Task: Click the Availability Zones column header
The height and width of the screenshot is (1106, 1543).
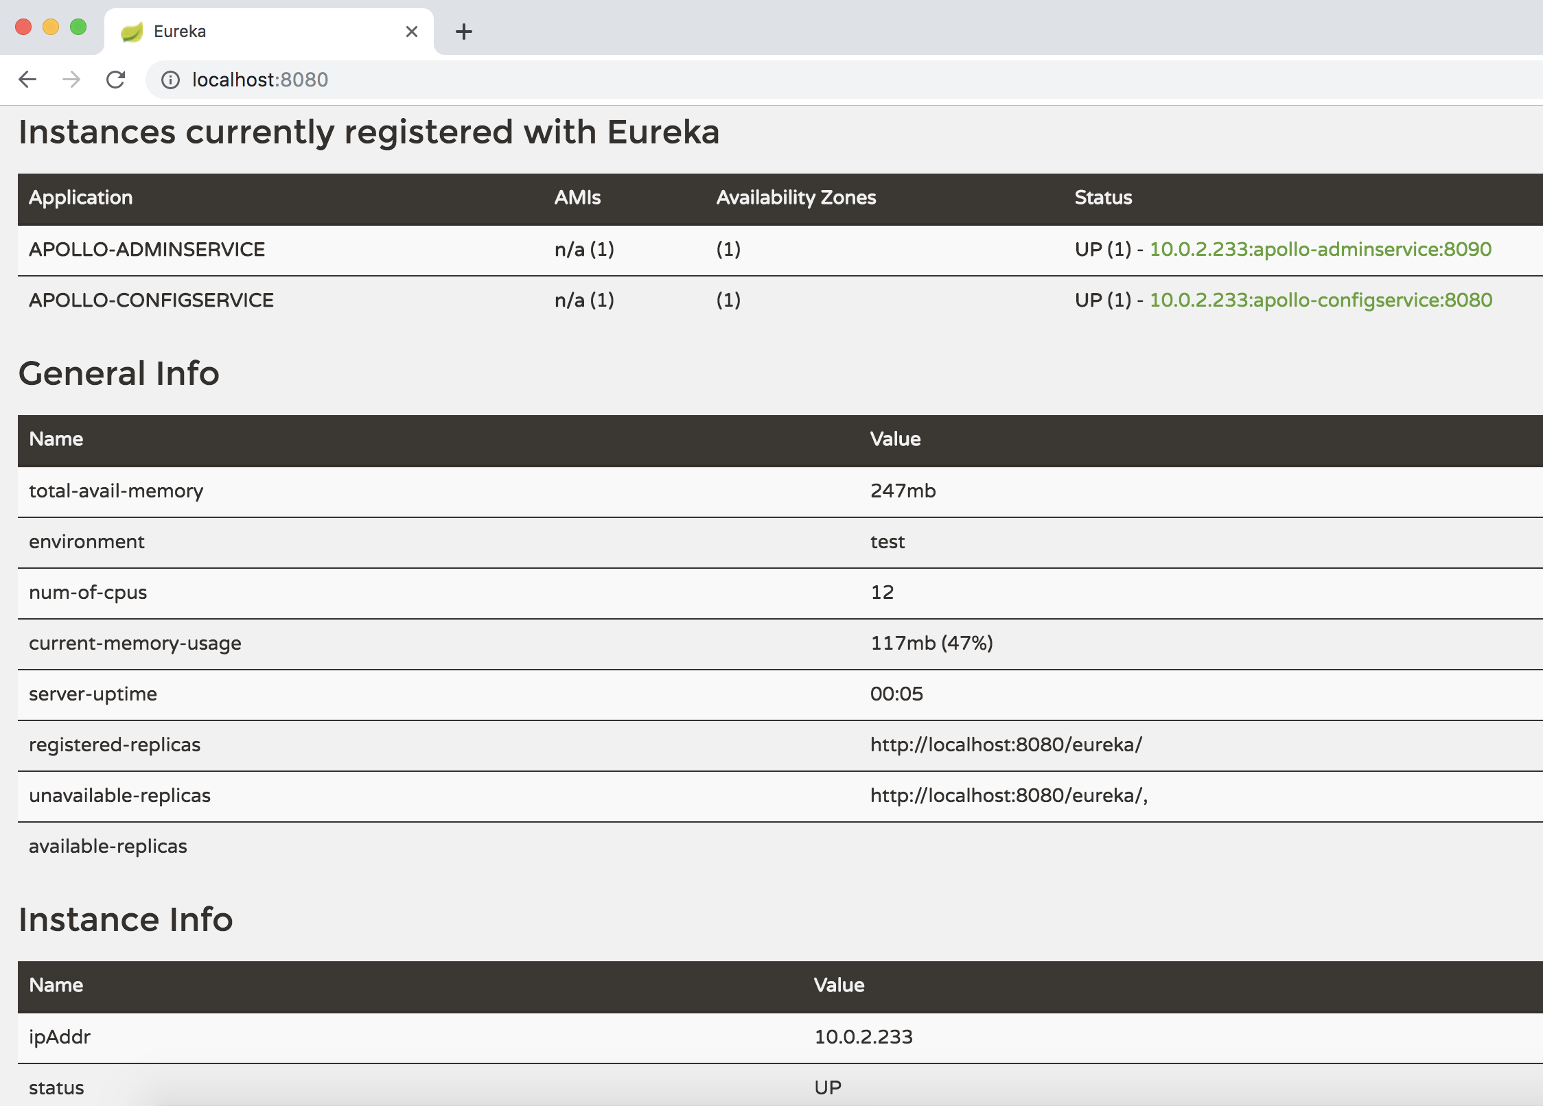Action: (796, 198)
